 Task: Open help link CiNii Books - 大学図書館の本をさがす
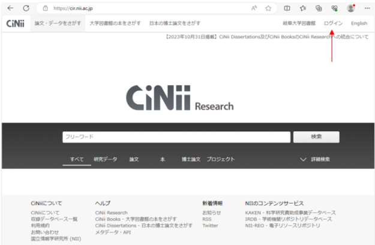point(136,219)
